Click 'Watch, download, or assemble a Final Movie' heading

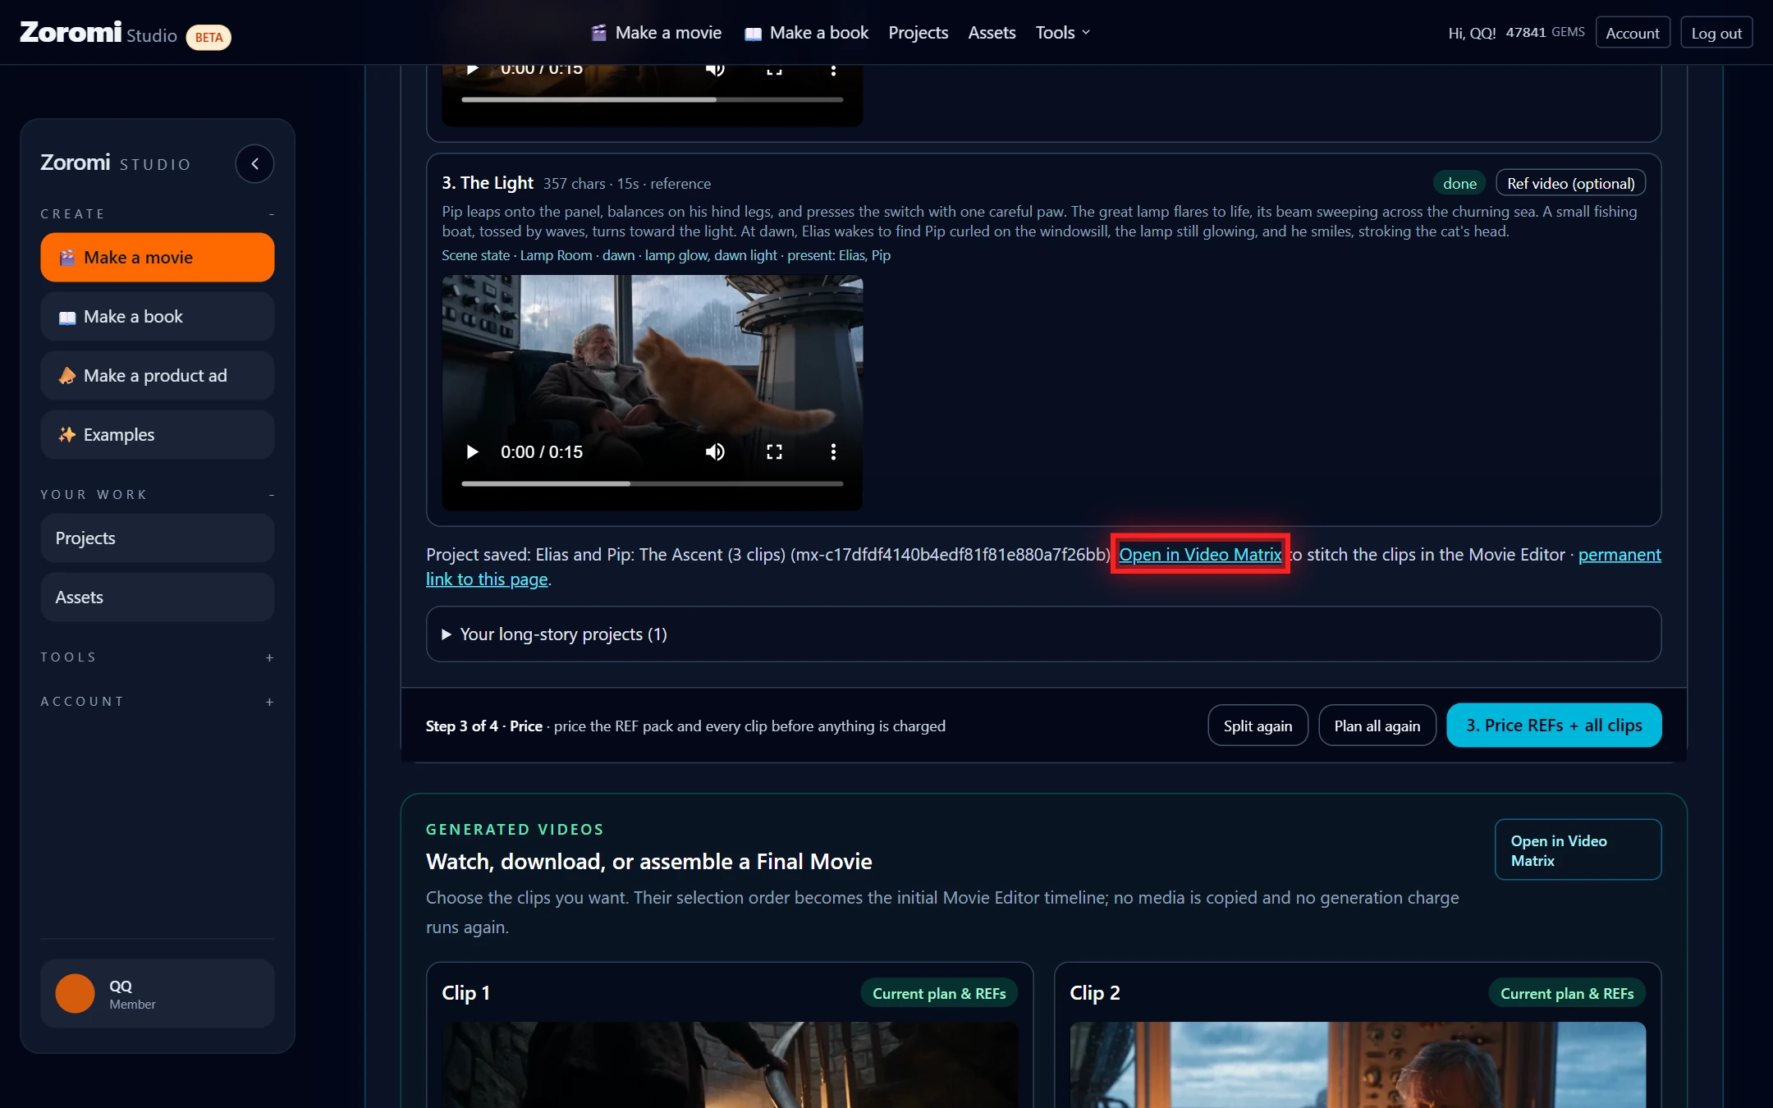648,861
